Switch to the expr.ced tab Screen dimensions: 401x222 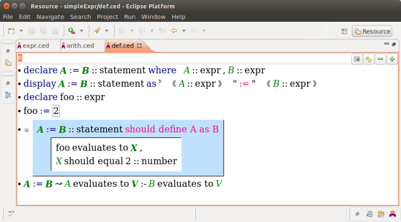point(36,46)
